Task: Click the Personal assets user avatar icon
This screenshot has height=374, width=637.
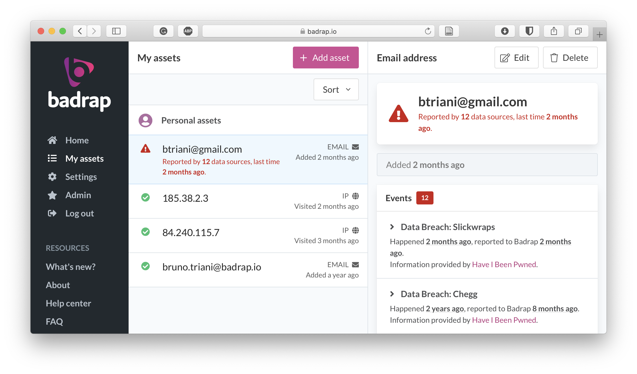Action: click(145, 120)
